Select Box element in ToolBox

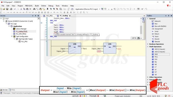click(154, 24)
